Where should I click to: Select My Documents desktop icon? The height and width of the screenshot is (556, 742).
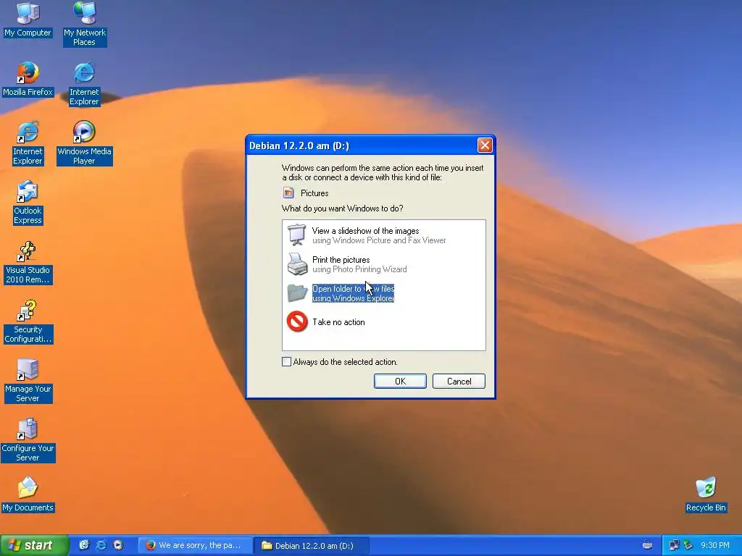coord(28,494)
